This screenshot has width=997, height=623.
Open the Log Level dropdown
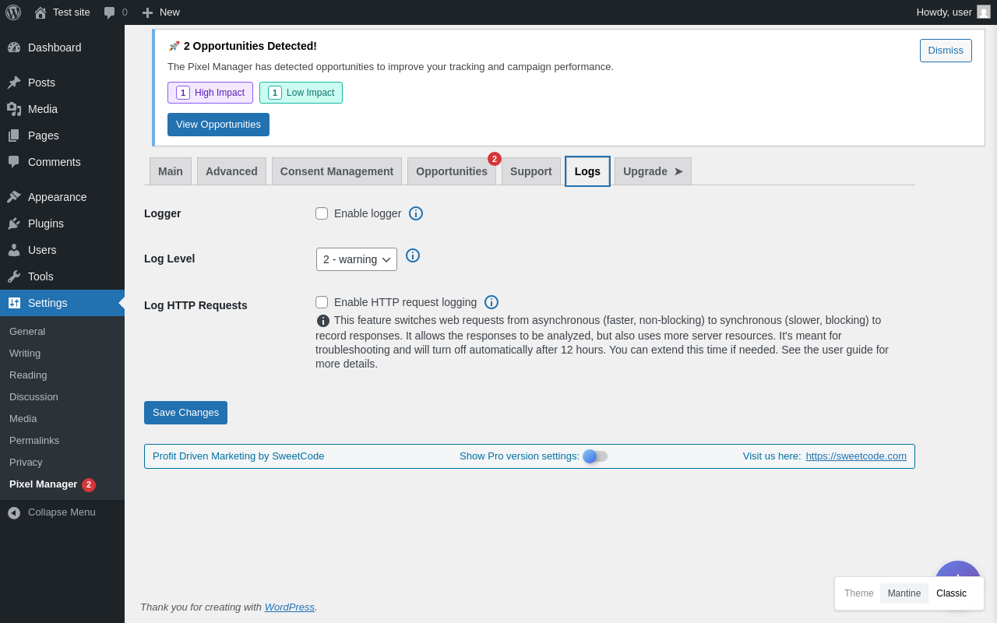coord(357,259)
